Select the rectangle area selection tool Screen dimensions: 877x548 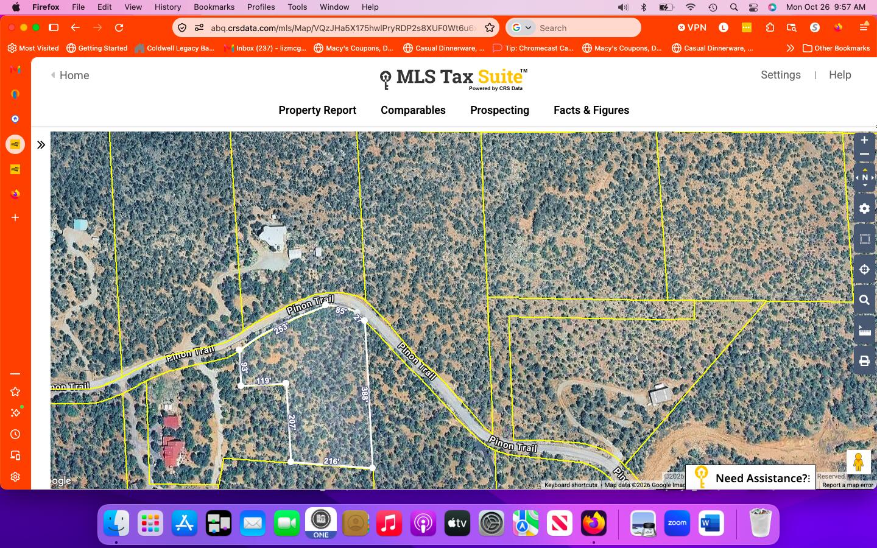click(865, 239)
